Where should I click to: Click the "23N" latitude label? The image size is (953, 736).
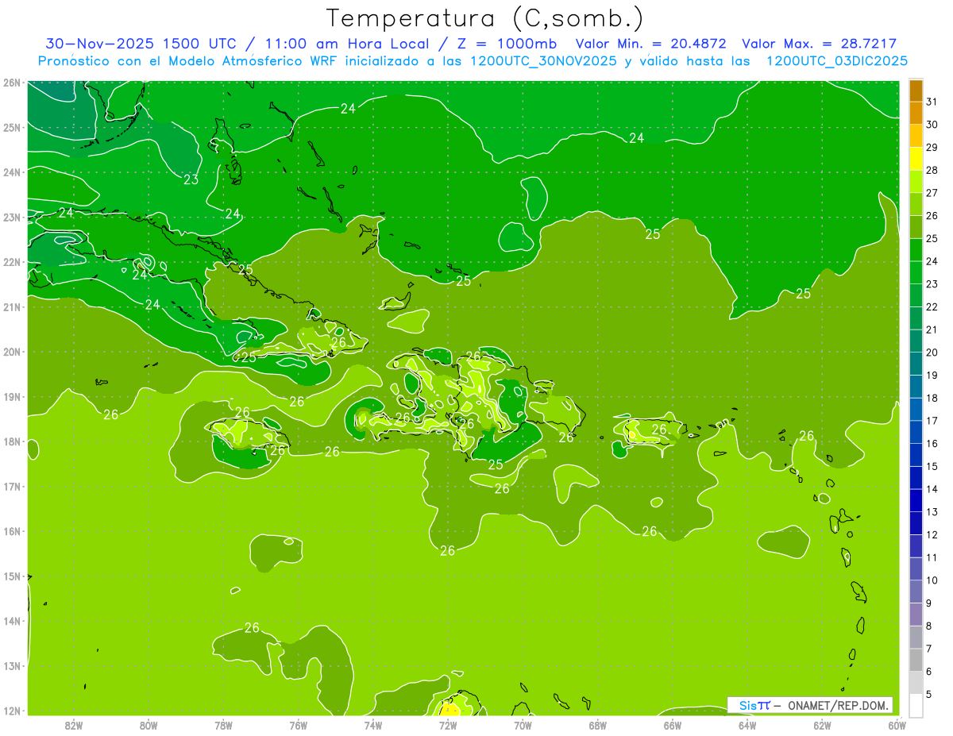point(11,217)
